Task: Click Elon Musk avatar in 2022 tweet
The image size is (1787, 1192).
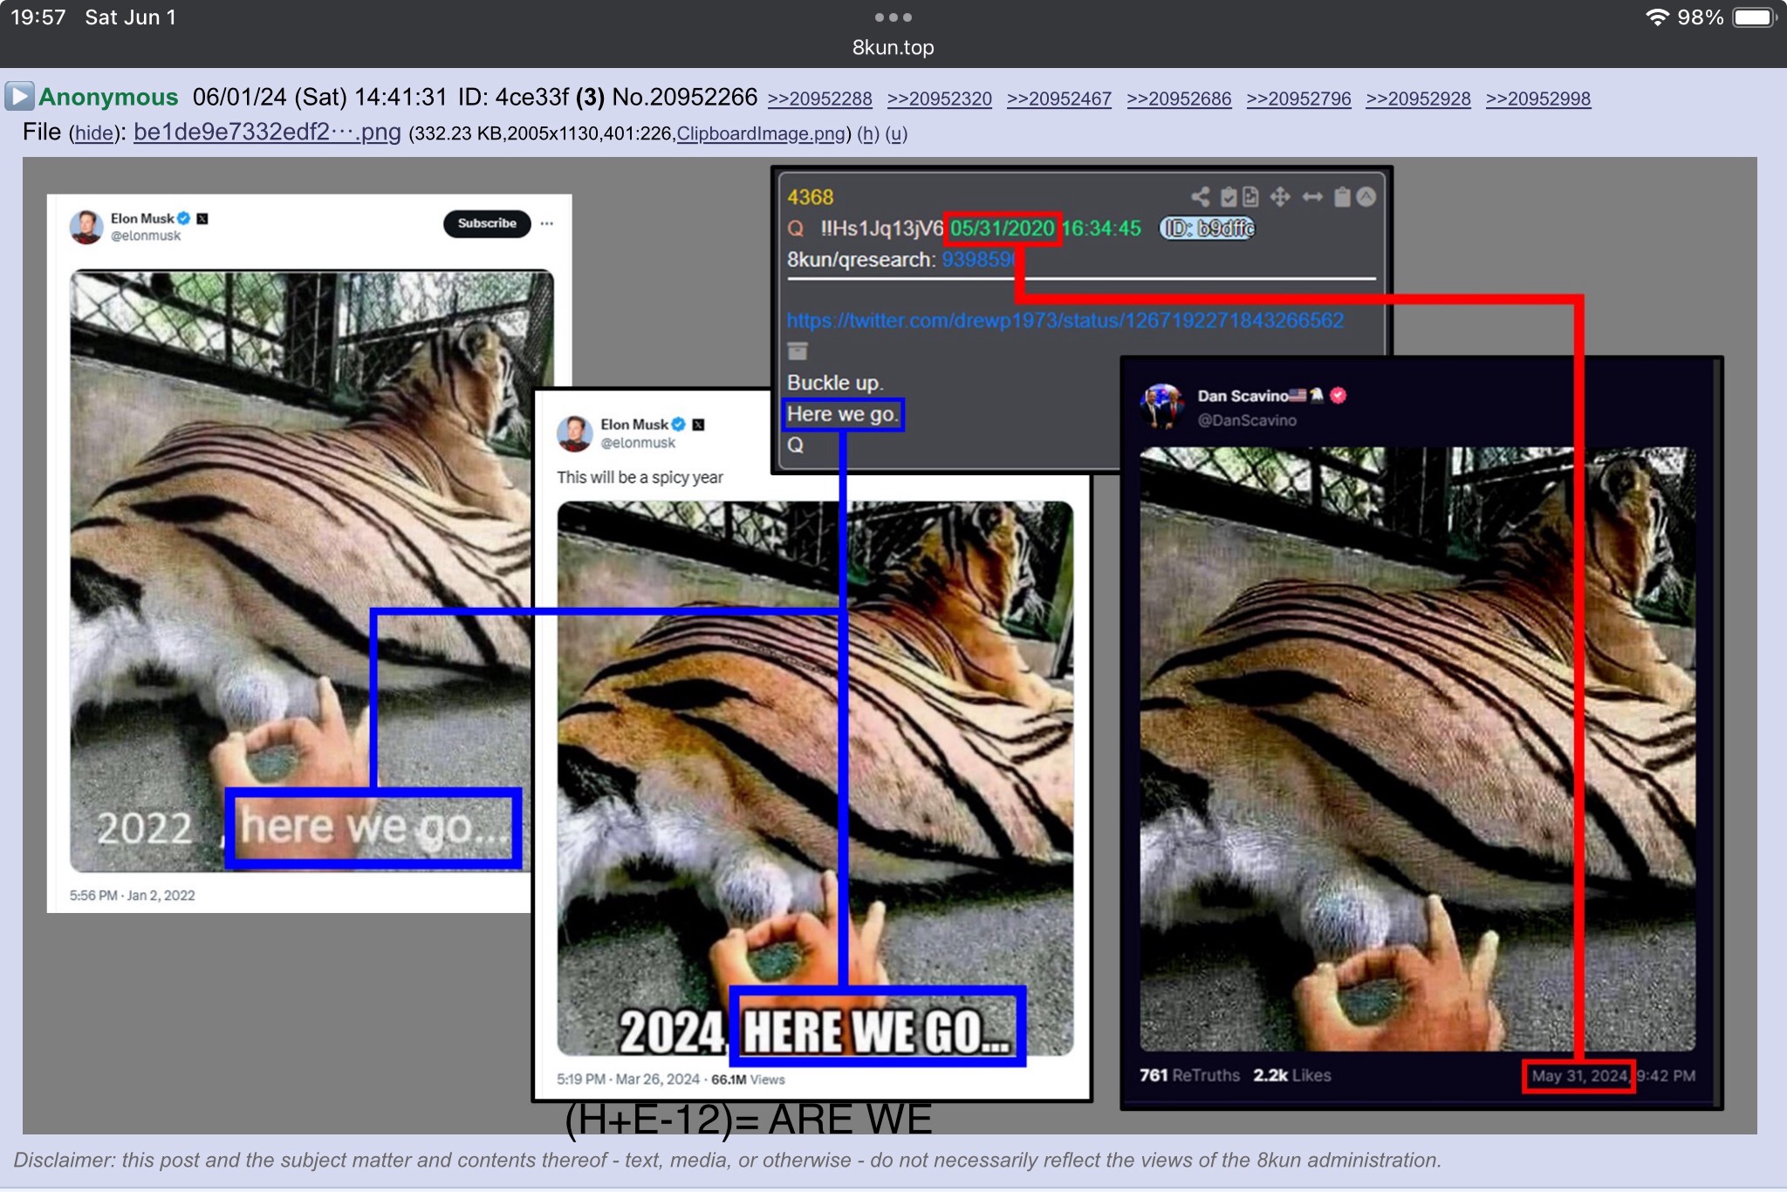Action: [x=86, y=227]
